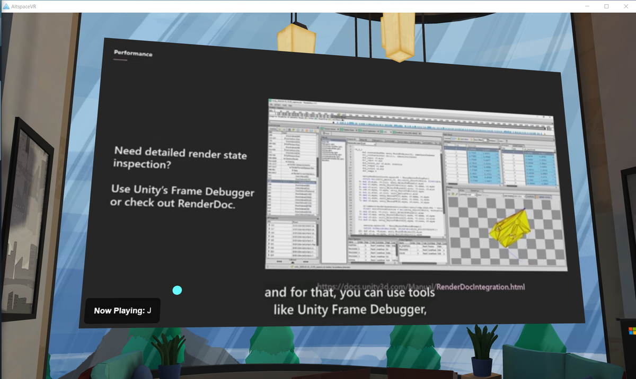Click the 'Now Playing: J' label
Viewport: 636px width, 379px height.
tap(122, 311)
